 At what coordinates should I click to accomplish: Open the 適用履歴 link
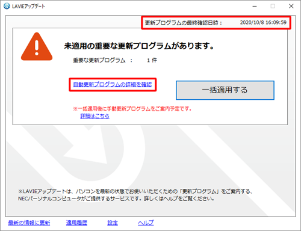click(76, 223)
